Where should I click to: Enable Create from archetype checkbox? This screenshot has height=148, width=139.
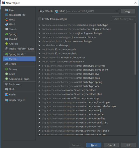[40, 19]
